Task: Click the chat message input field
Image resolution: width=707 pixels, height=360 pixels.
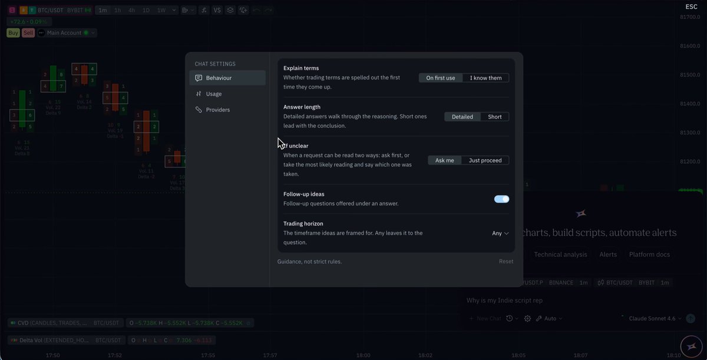Action: [x=580, y=300]
